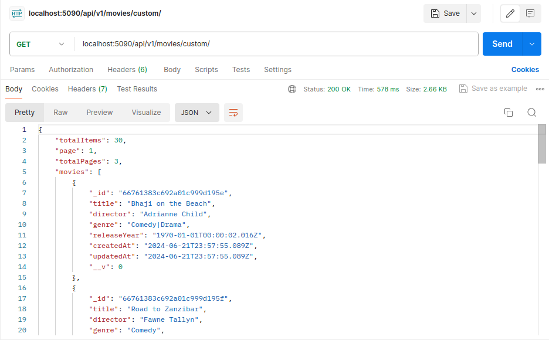Open the comments icon
This screenshot has width=549, height=340.
tap(530, 13)
